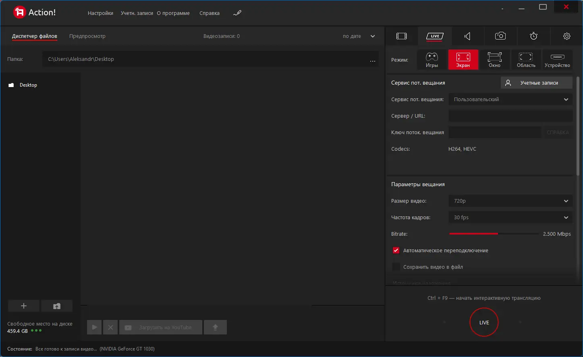The height and width of the screenshot is (357, 583).
Task: Expand the Размер видео 720p dropdown
Action: tap(510, 201)
